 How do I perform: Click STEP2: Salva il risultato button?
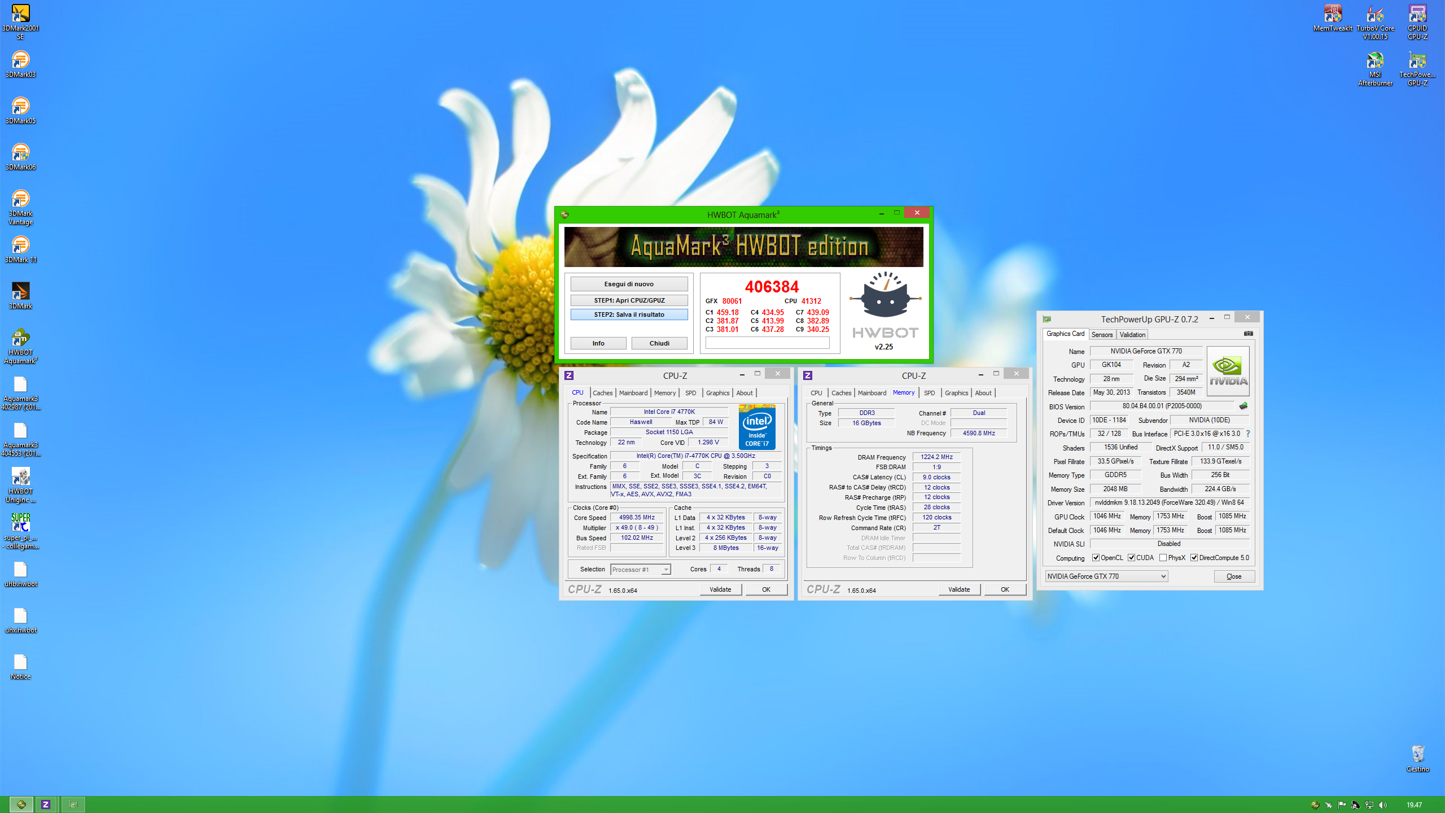[x=629, y=314]
